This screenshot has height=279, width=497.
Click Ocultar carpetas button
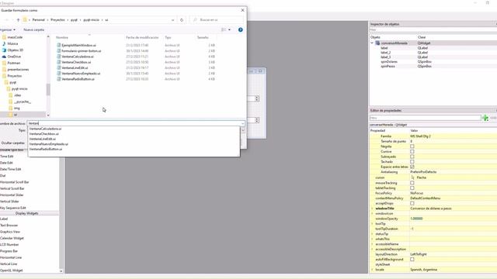12,143
